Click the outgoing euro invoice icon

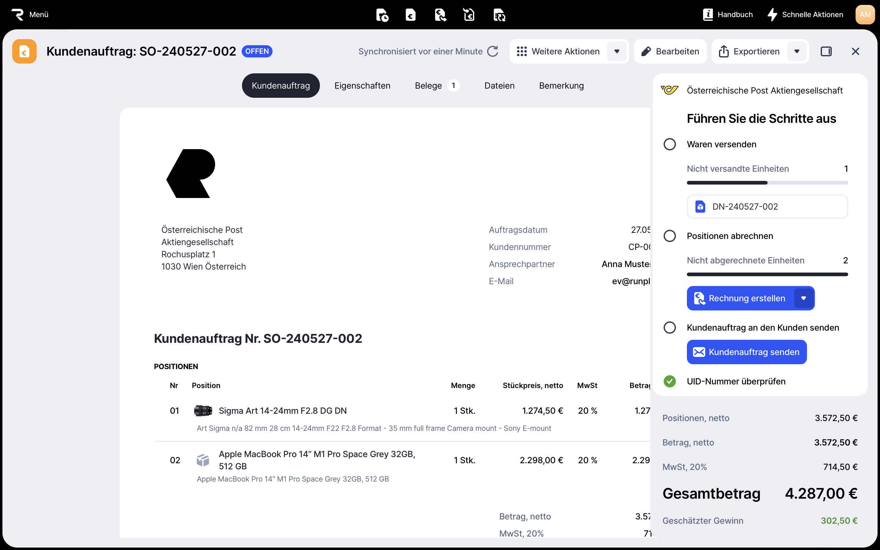(440, 15)
